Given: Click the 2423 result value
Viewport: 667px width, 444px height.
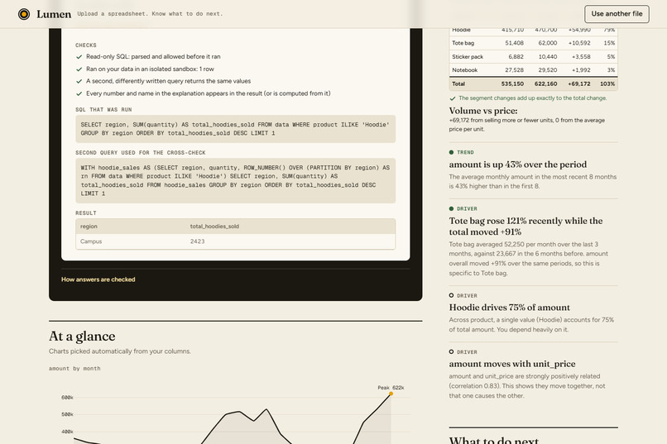Looking at the screenshot, I should (198, 241).
